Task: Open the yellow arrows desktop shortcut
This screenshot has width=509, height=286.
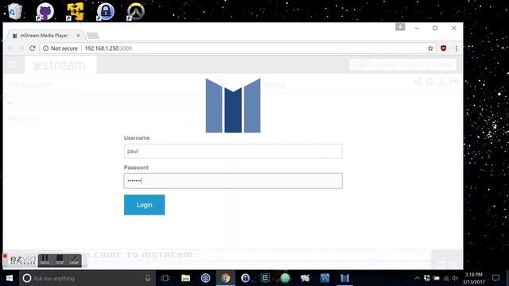Action: (x=75, y=12)
